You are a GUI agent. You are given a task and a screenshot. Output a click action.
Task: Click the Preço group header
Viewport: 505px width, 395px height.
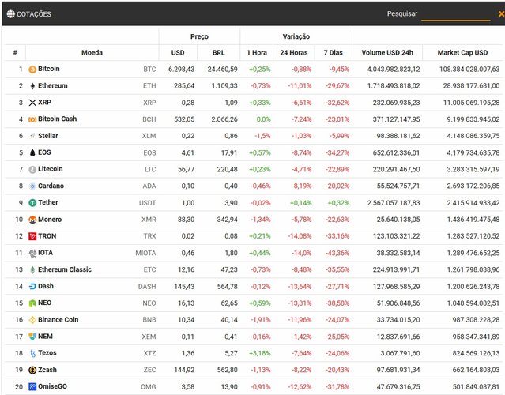coord(199,36)
